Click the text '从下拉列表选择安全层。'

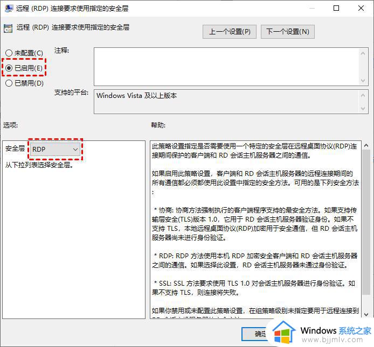coord(39,165)
